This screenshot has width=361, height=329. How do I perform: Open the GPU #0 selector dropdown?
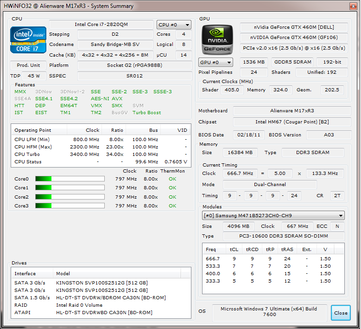pyautogui.click(x=215, y=62)
